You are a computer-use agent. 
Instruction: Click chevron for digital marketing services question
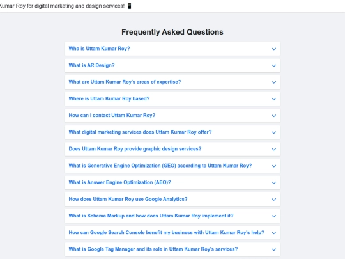273,132
